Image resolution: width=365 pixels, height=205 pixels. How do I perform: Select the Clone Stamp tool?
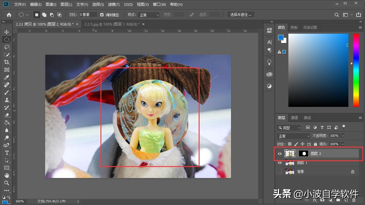pos(7,100)
